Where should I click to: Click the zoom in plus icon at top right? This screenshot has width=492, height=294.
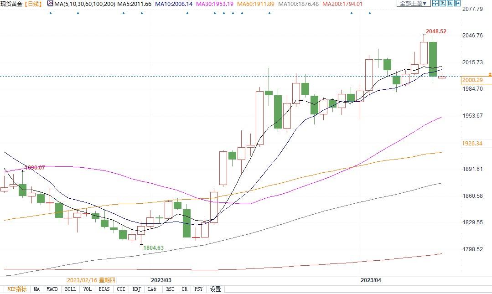[x=443, y=4]
